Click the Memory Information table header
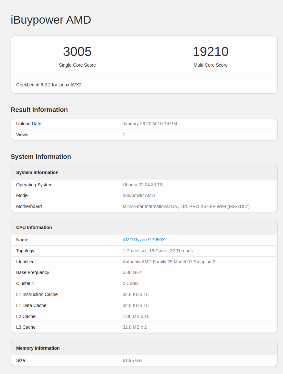 point(38,348)
